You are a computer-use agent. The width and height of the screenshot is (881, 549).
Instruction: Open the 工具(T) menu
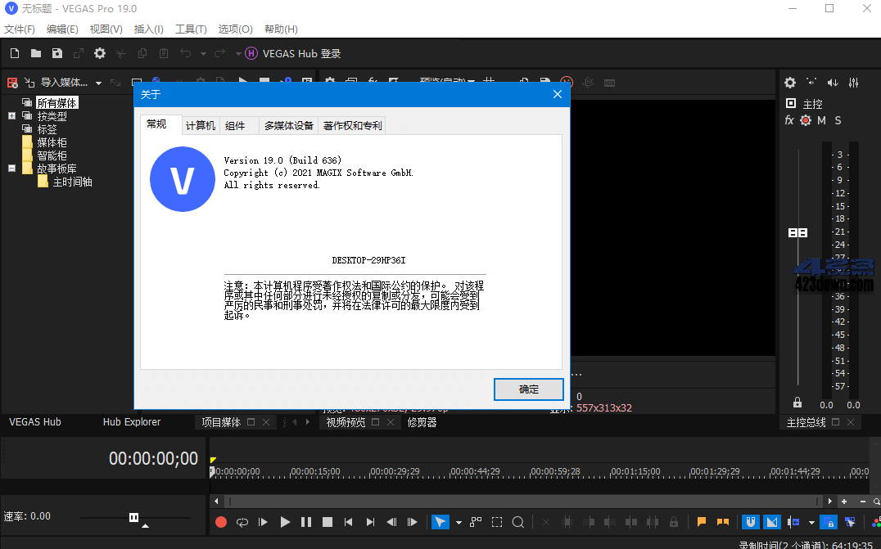[x=191, y=29]
